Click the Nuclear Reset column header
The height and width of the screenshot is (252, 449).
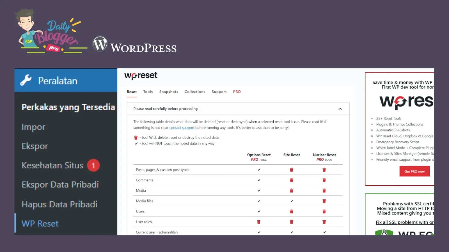click(324, 157)
